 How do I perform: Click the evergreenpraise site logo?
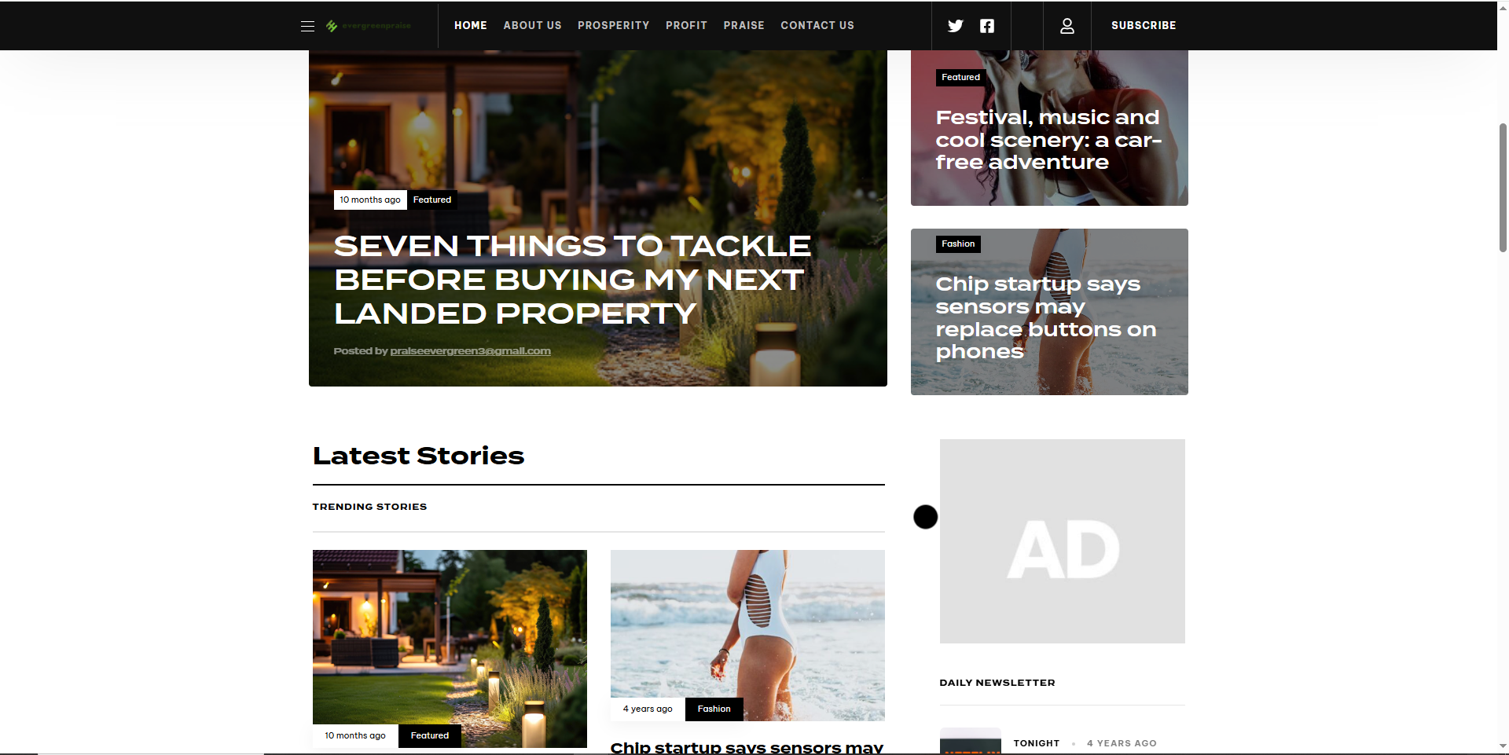[x=369, y=26]
